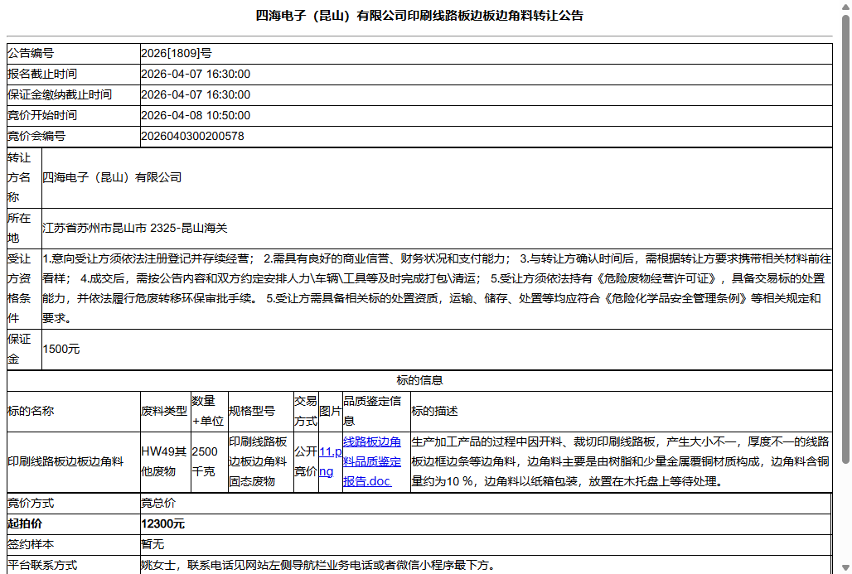Click the 标的描述 column header
The height and width of the screenshot is (574, 852).
(621, 411)
